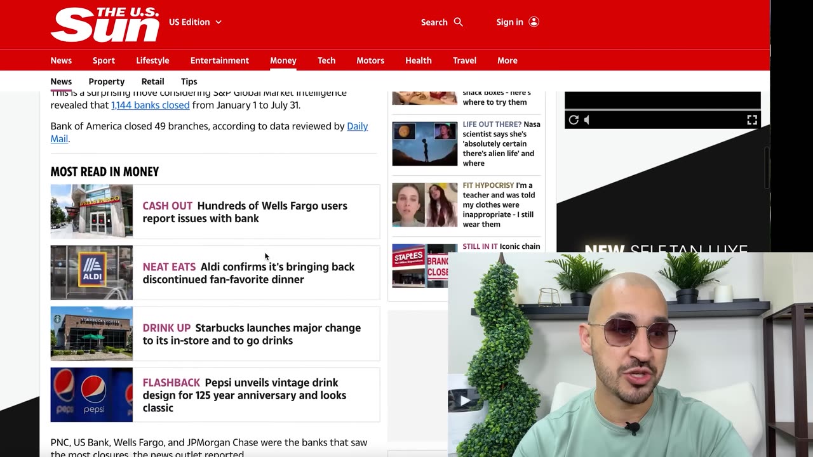Open Pepsi vintage drink design article
This screenshot has width=813, height=457.
(245, 395)
